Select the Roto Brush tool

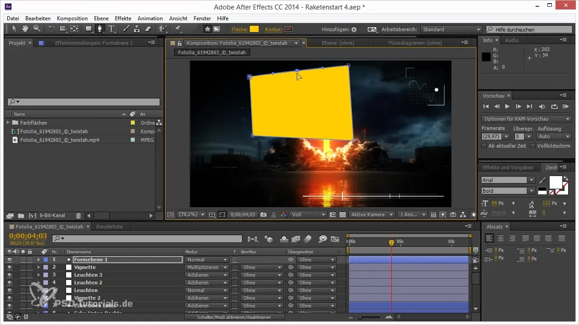163,29
